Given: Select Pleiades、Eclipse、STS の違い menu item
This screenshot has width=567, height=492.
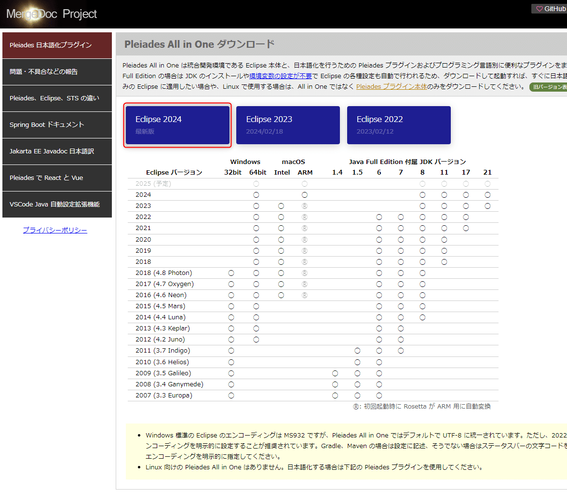Looking at the screenshot, I should (x=57, y=98).
